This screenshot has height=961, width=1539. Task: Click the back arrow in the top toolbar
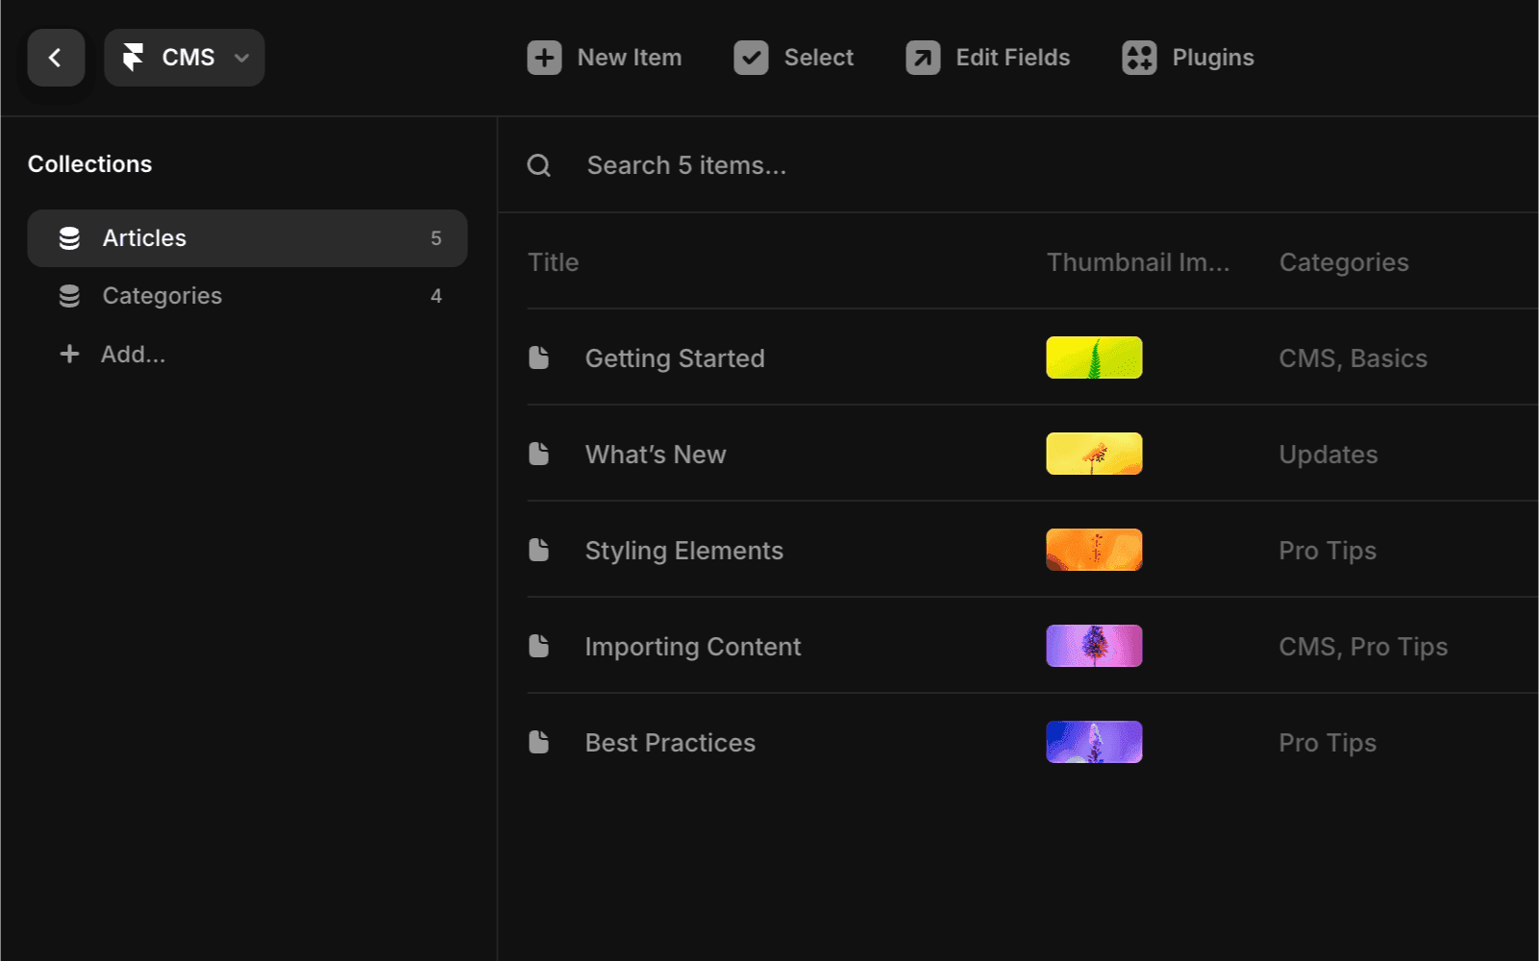point(55,58)
